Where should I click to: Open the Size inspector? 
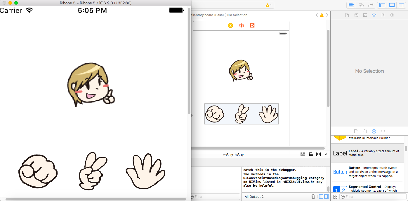click(383, 15)
